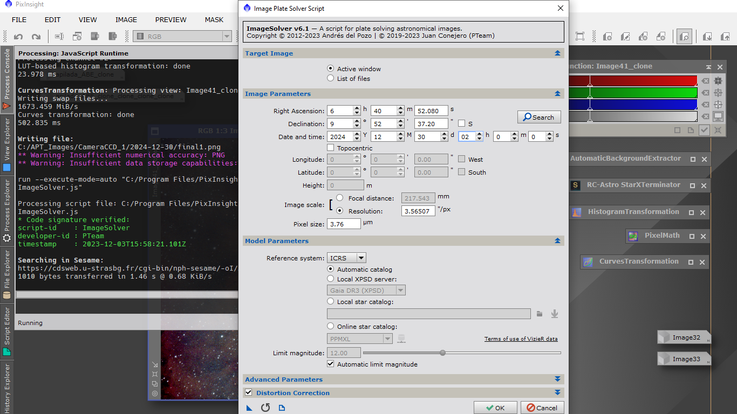
Task: Open the History Explorer side tab
Action: (7, 387)
